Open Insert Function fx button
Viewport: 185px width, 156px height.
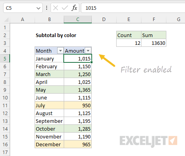74,8
